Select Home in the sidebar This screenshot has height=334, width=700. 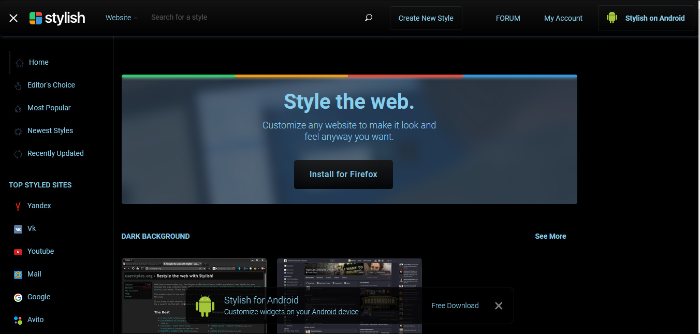click(x=39, y=62)
